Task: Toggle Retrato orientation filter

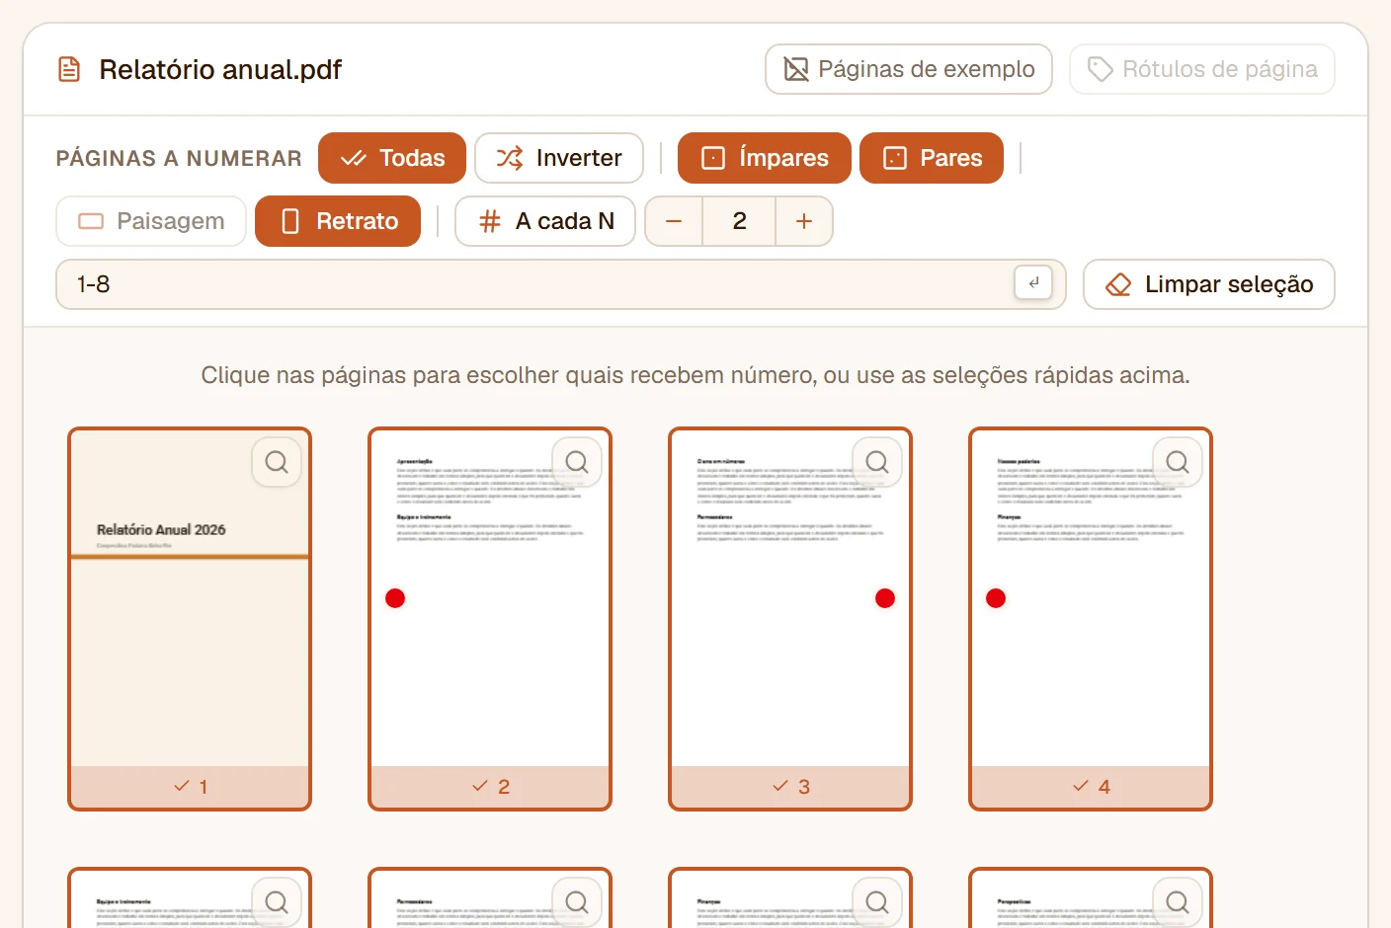Action: click(x=338, y=221)
